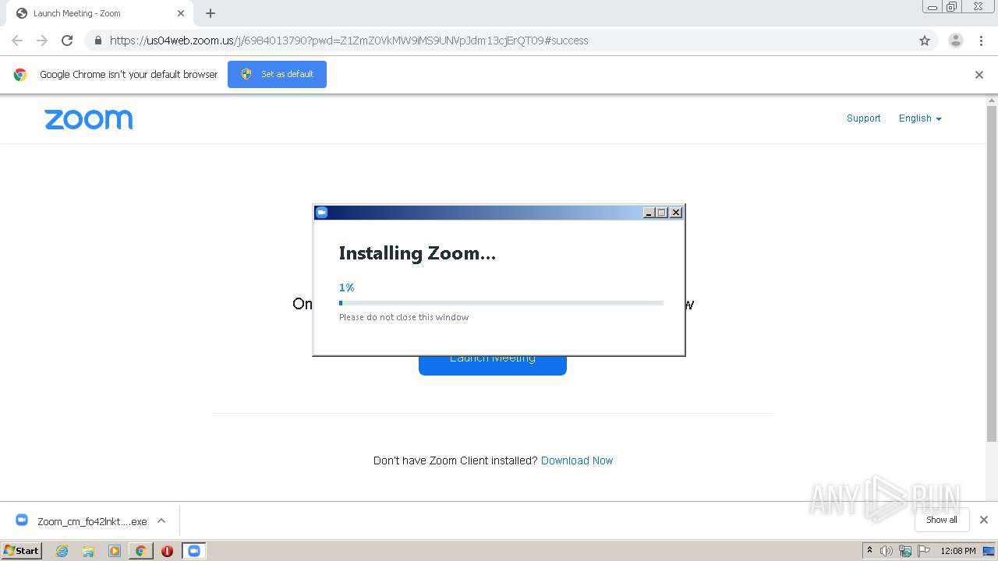
Task: Open the Support link
Action: click(863, 118)
